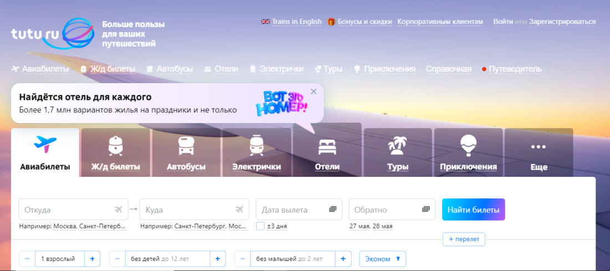The image size is (610, 271).
Task: Click the bed icon beside top-nav Отели
Action: 207,69
